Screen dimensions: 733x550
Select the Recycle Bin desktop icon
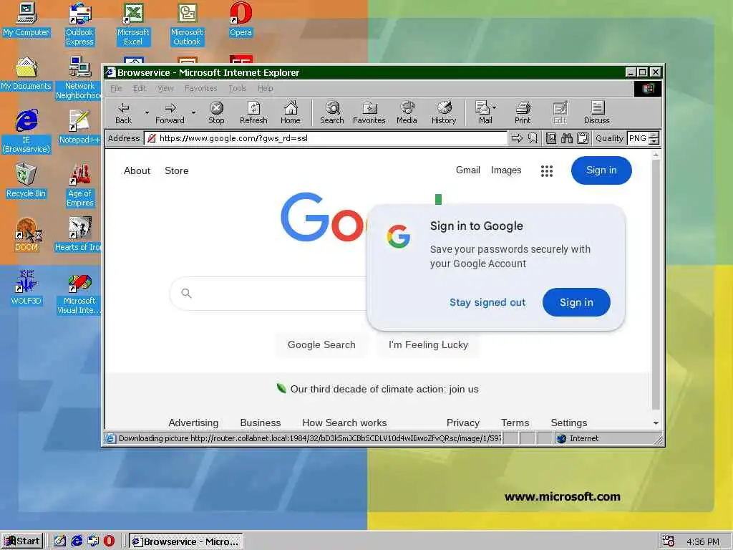26,181
